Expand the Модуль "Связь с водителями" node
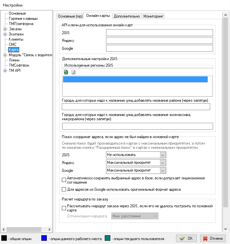The width and height of the screenshot is (230, 244). (x=5, y=55)
